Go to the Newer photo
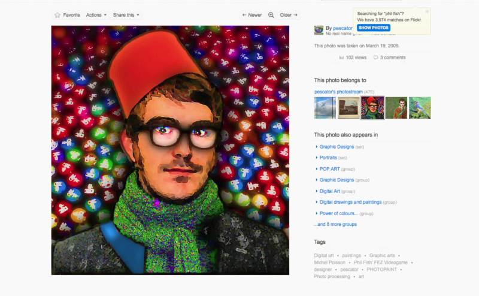The width and height of the screenshot is (479, 296). pos(252,15)
